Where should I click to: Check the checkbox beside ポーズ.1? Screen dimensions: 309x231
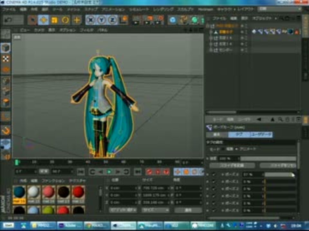point(214,181)
